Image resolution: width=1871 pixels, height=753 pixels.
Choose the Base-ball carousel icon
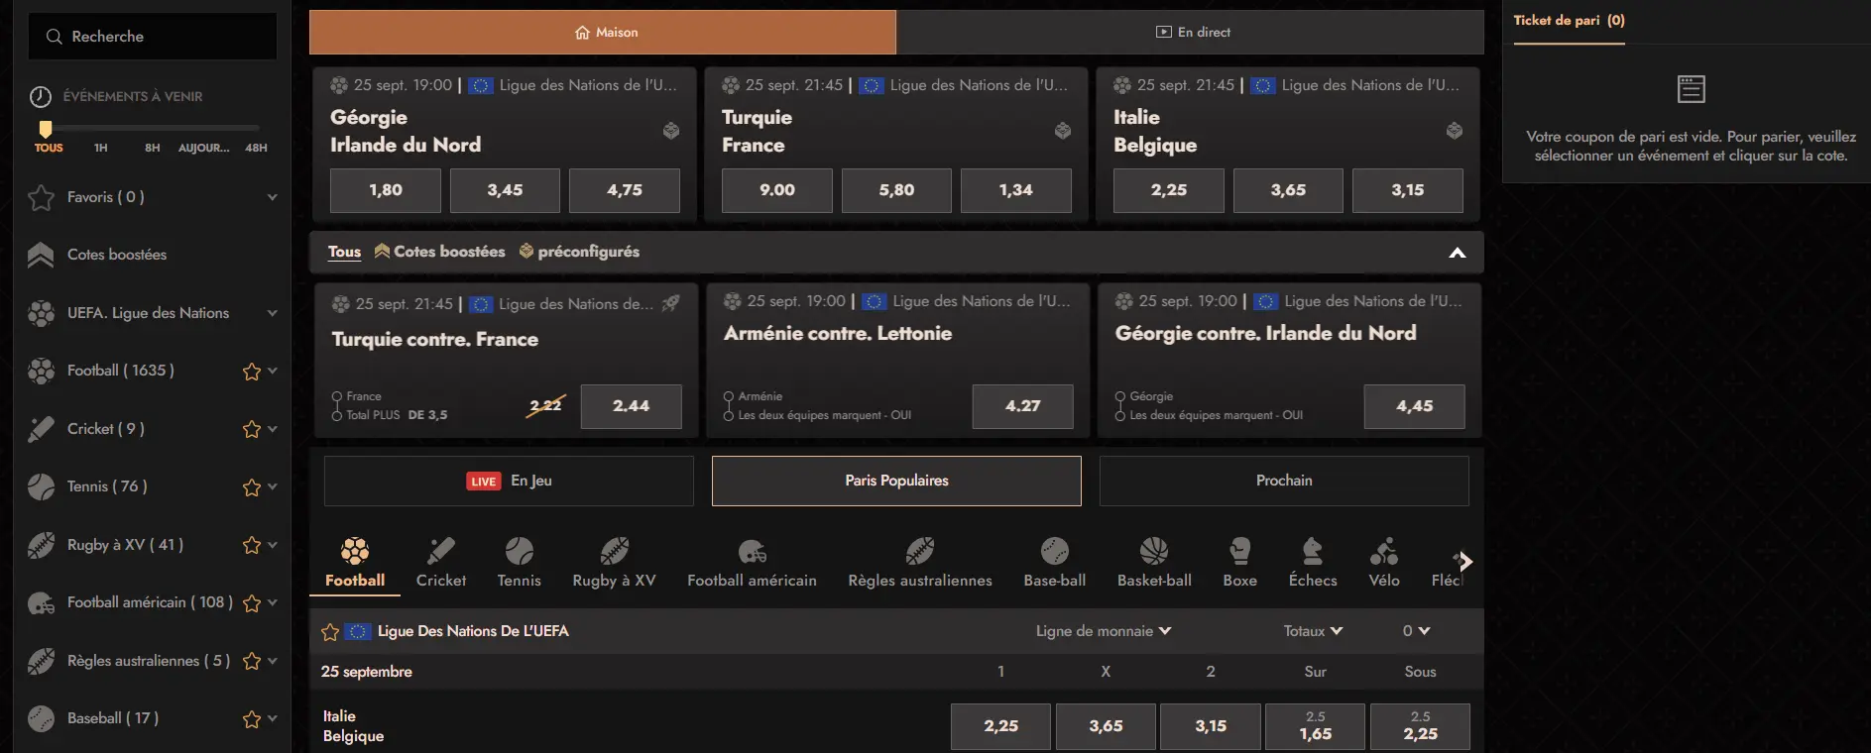coord(1054,552)
